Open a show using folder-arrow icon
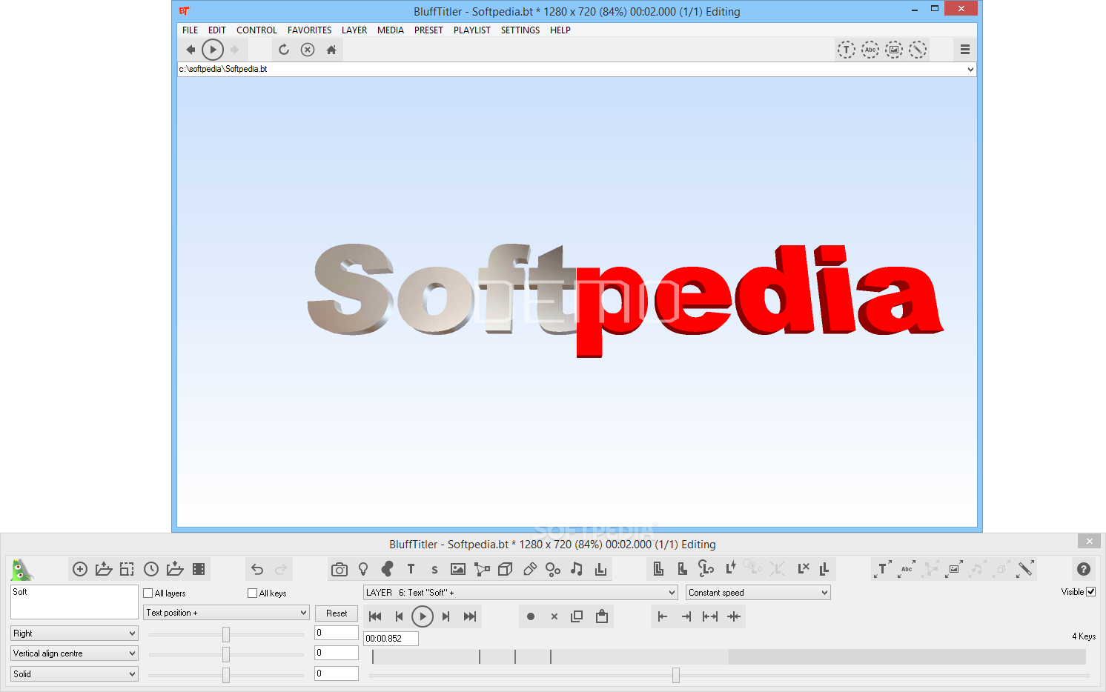 click(x=104, y=569)
